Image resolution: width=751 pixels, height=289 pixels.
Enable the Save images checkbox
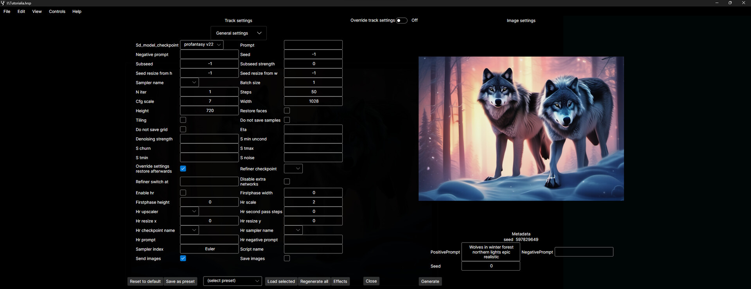coord(287,258)
